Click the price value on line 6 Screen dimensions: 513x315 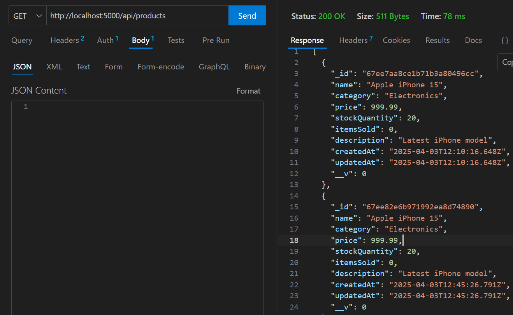384,107
